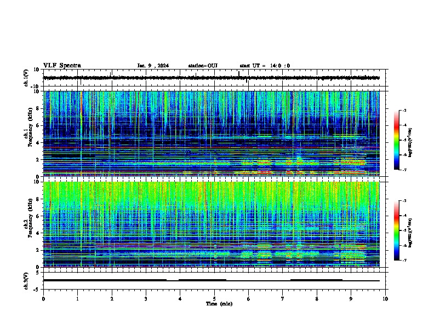
Task: Click the "station=OUI" header label
Action: click(x=203, y=66)
